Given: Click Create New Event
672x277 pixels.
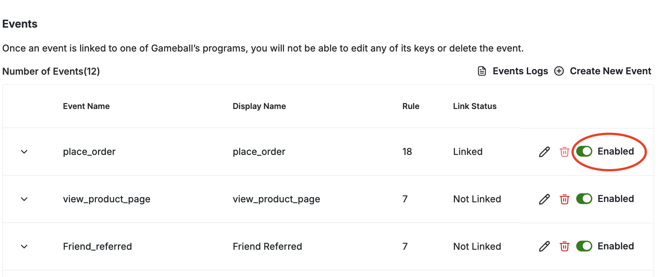Looking at the screenshot, I should tap(610, 71).
